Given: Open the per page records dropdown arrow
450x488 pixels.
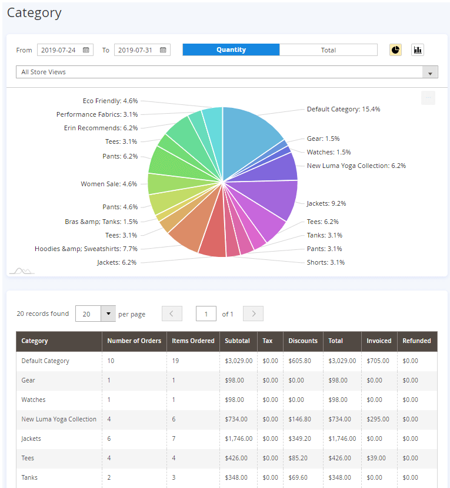Looking at the screenshot, I should (108, 314).
